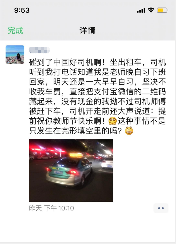Tap the 详情 page title

pos(87,30)
